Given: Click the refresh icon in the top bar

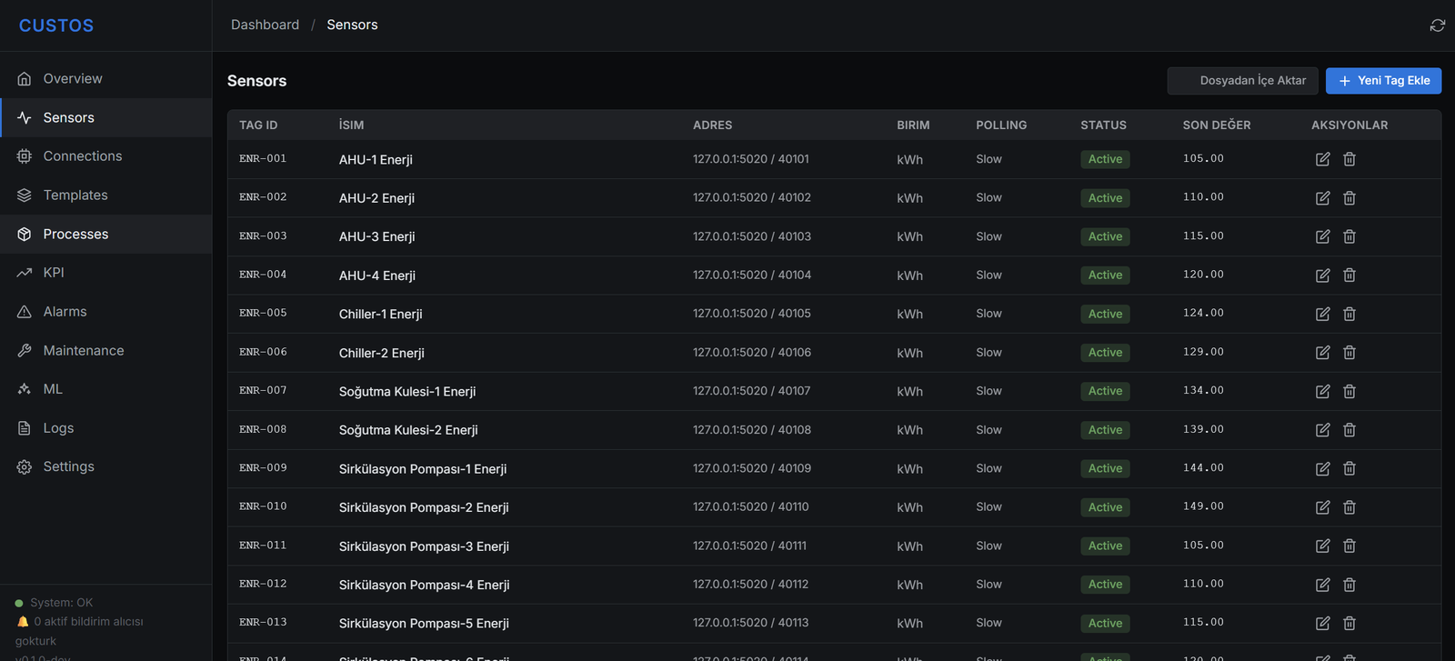Looking at the screenshot, I should pyautogui.click(x=1438, y=25).
